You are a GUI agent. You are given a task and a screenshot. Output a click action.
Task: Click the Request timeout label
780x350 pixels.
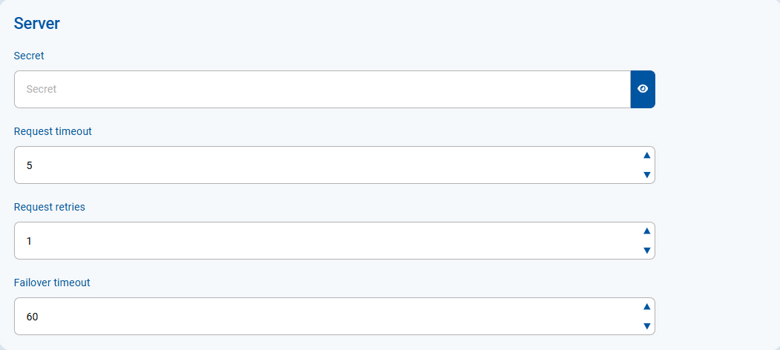click(x=53, y=131)
